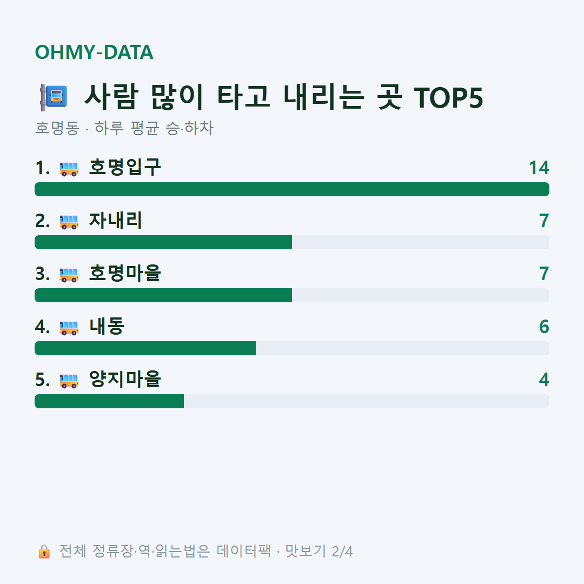Image resolution: width=584 pixels, height=584 pixels.
Task: Click the 양지마을 progress bar
Action: (292, 401)
